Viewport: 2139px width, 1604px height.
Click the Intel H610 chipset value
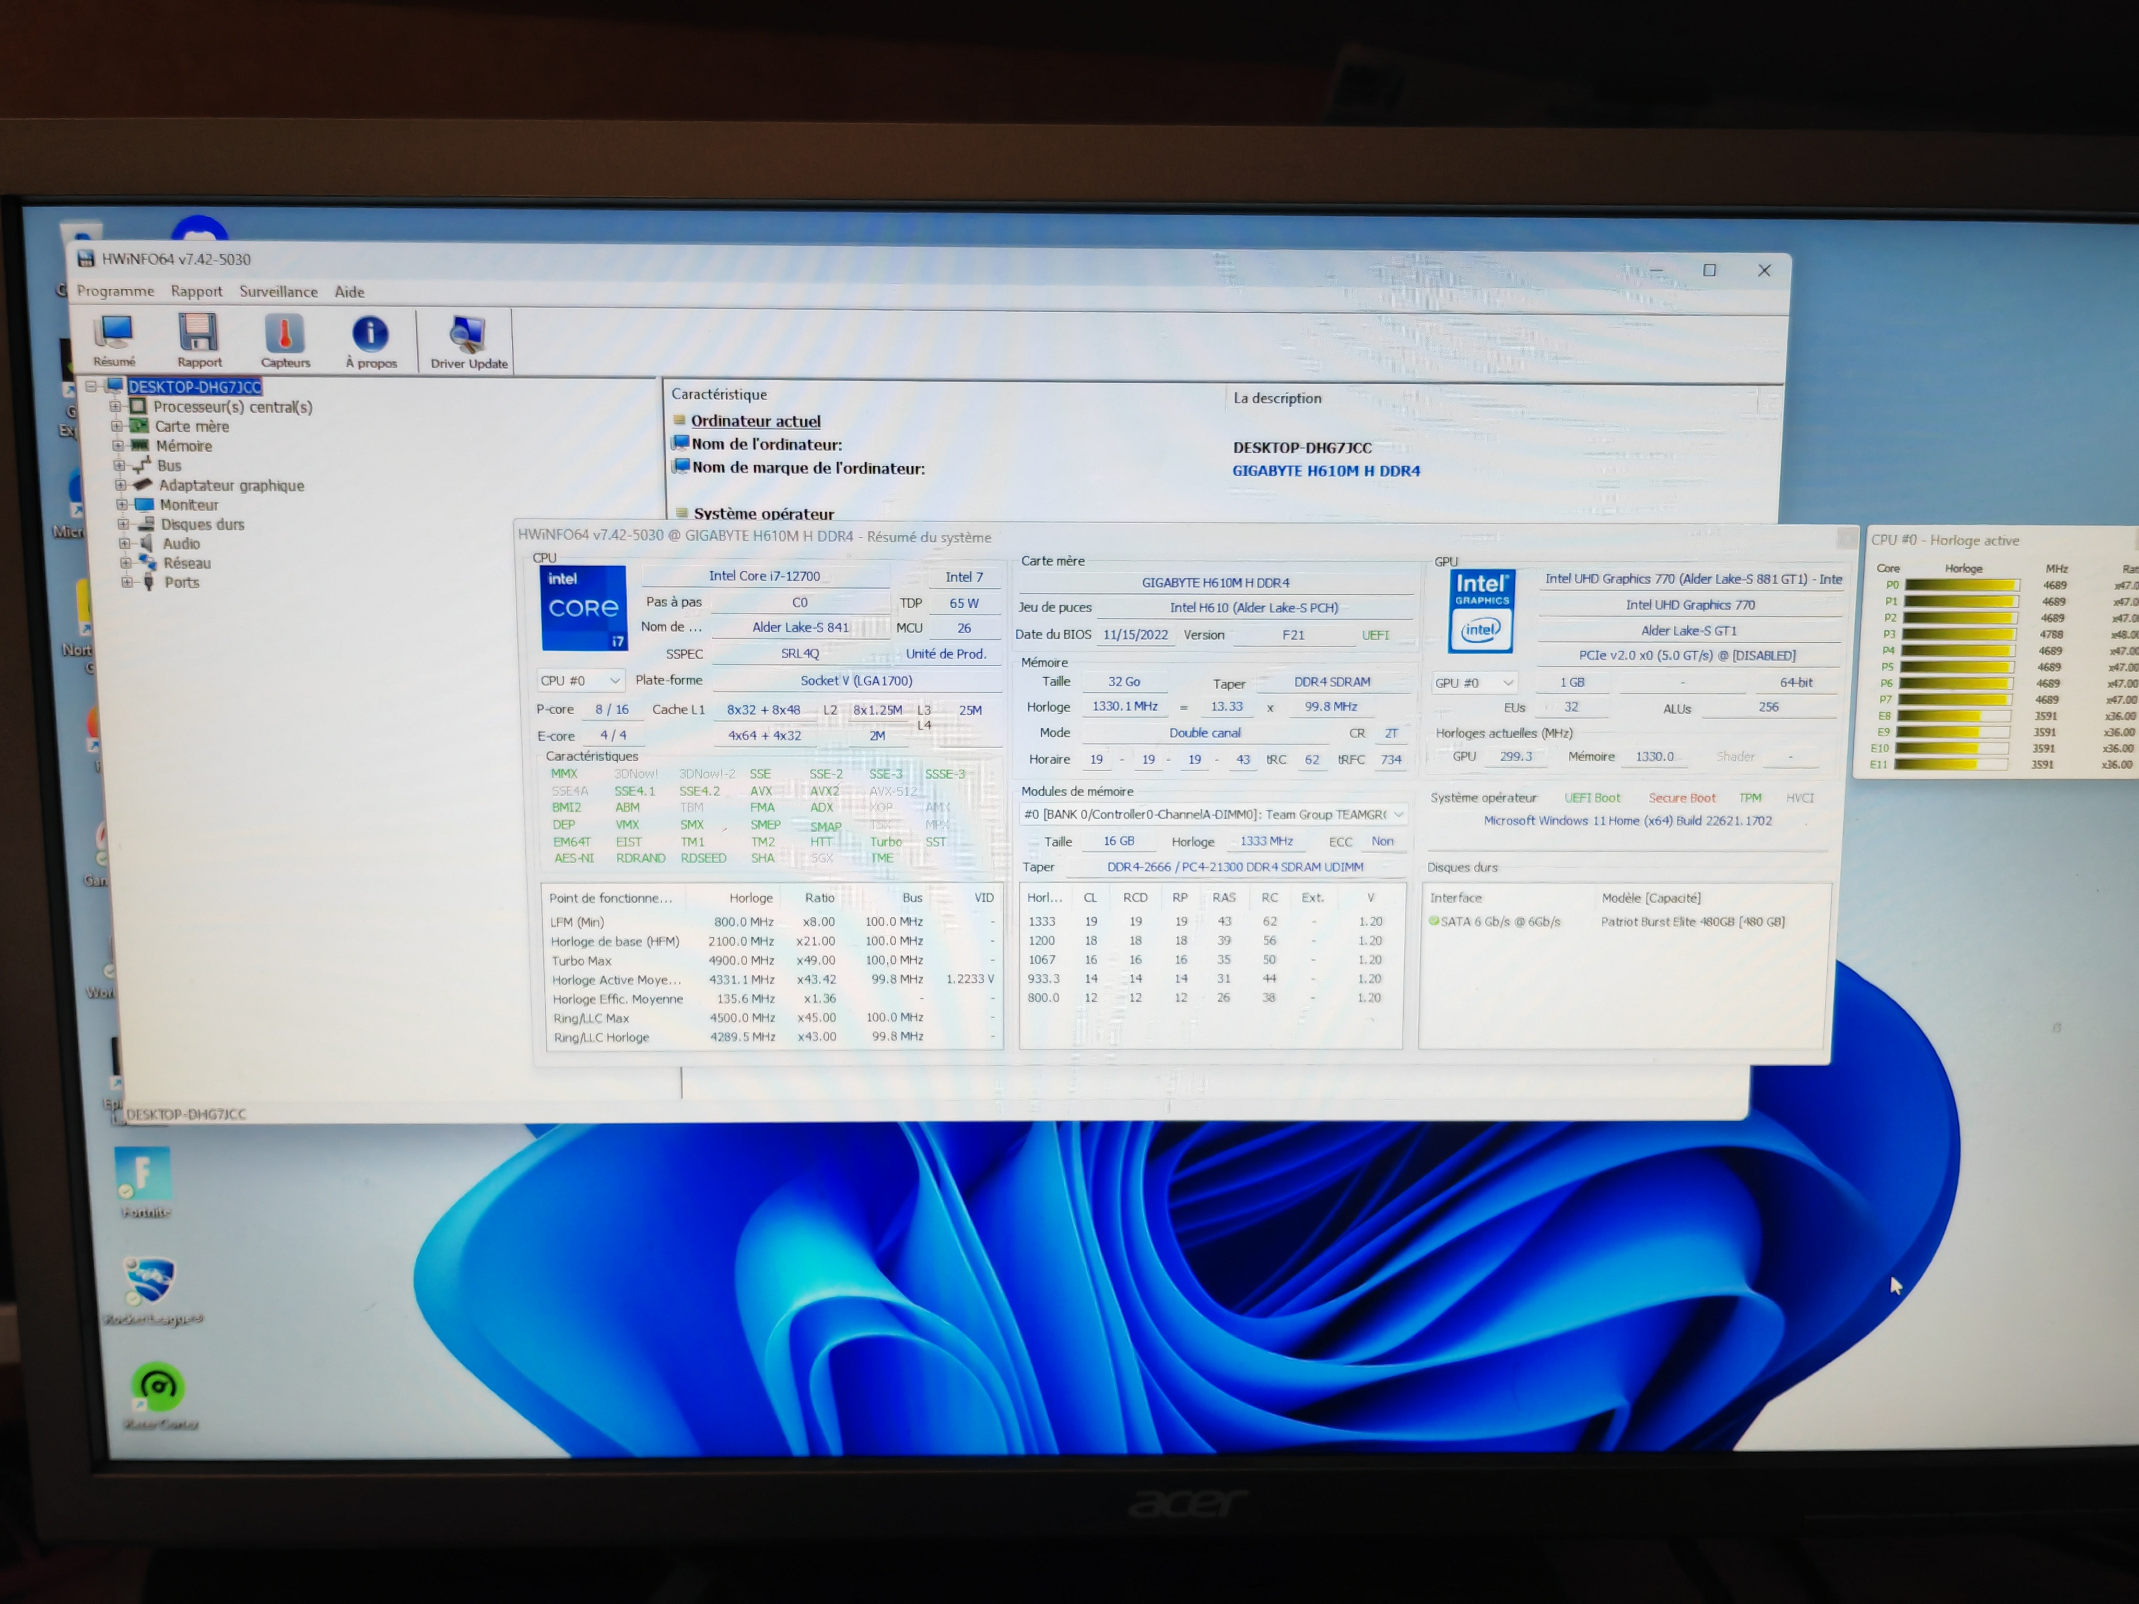1254,608
